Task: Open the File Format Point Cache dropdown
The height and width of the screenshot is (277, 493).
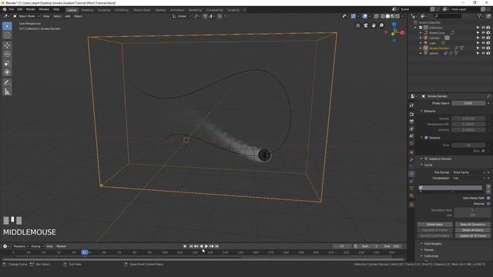Action: pyautogui.click(x=469, y=172)
